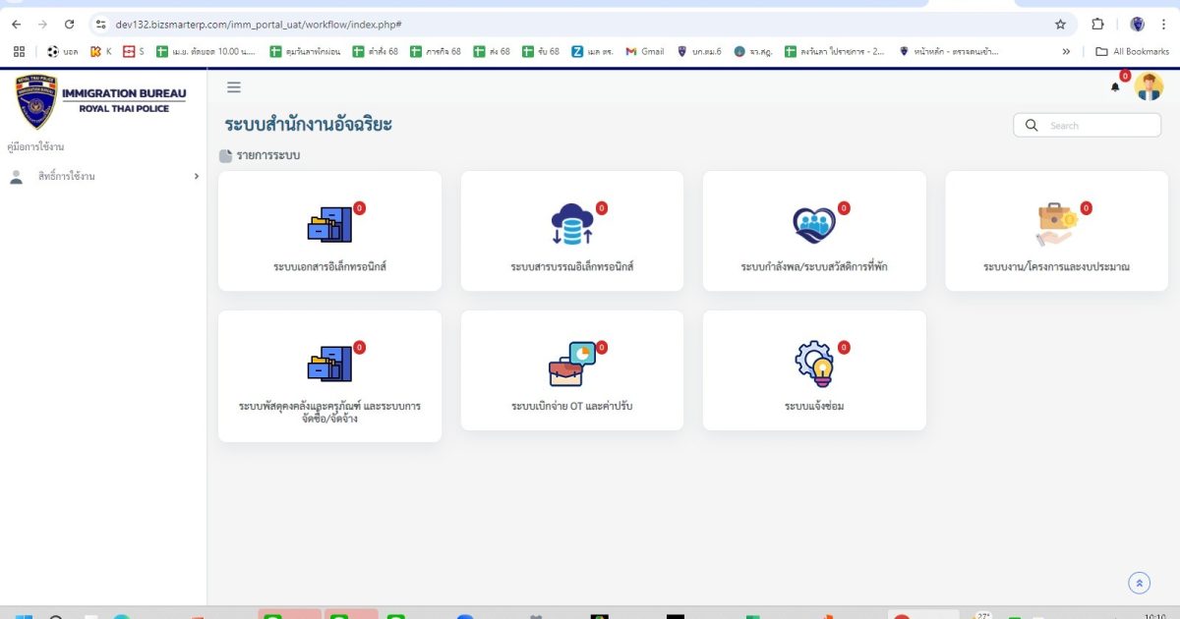Open the All Bookmarks folder

click(x=1133, y=51)
